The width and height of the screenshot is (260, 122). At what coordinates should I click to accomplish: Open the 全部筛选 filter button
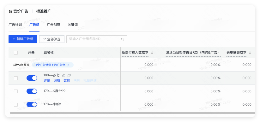[x=52, y=39]
